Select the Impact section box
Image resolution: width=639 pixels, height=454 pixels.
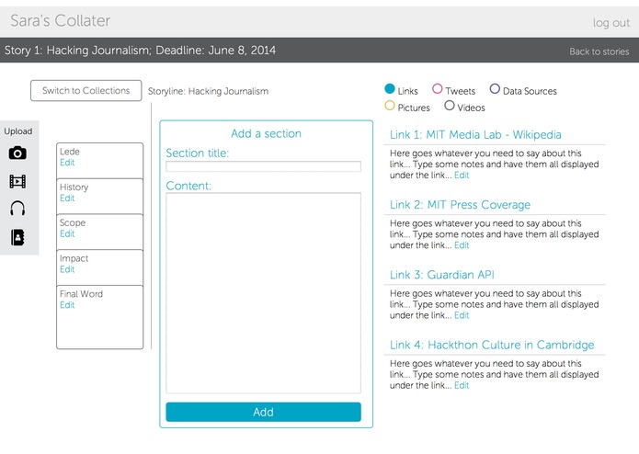[x=100, y=267]
